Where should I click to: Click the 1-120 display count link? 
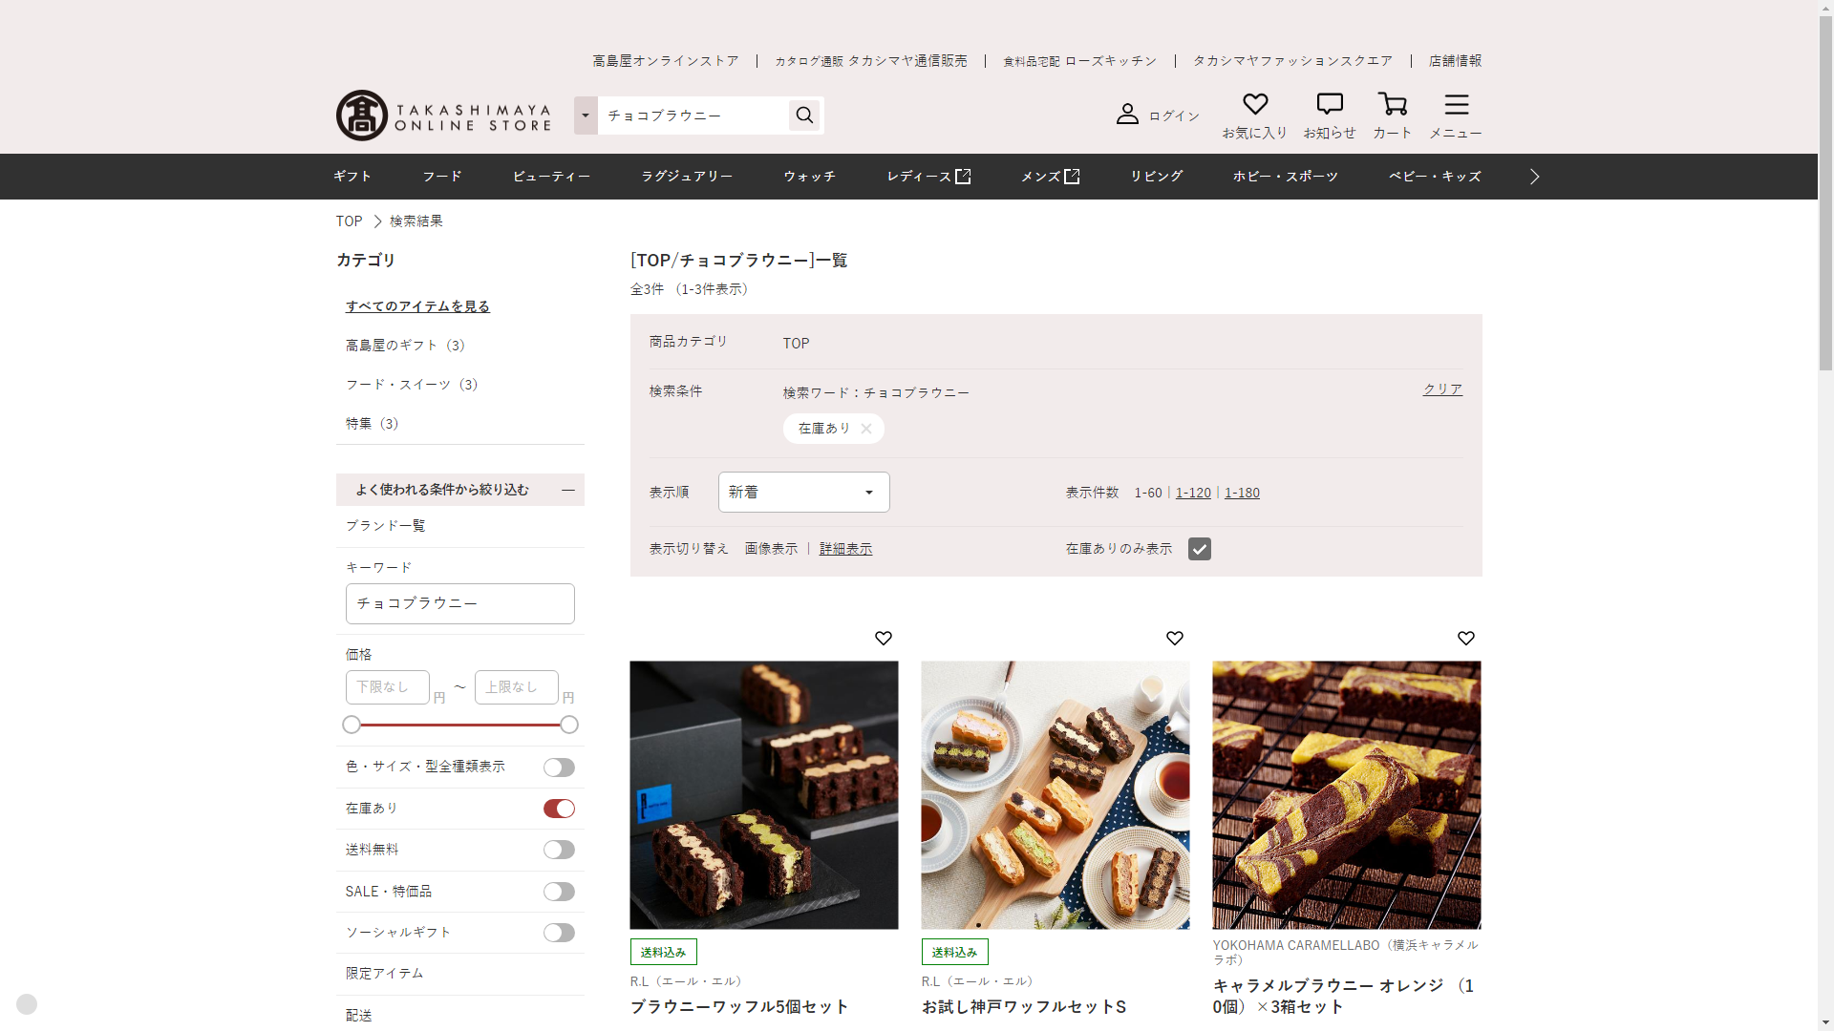pos(1192,493)
